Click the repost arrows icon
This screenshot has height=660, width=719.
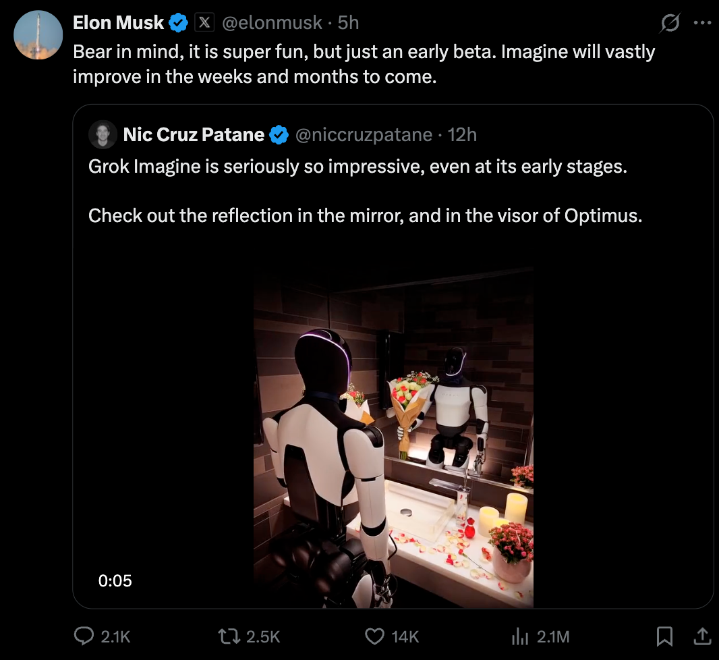224,636
